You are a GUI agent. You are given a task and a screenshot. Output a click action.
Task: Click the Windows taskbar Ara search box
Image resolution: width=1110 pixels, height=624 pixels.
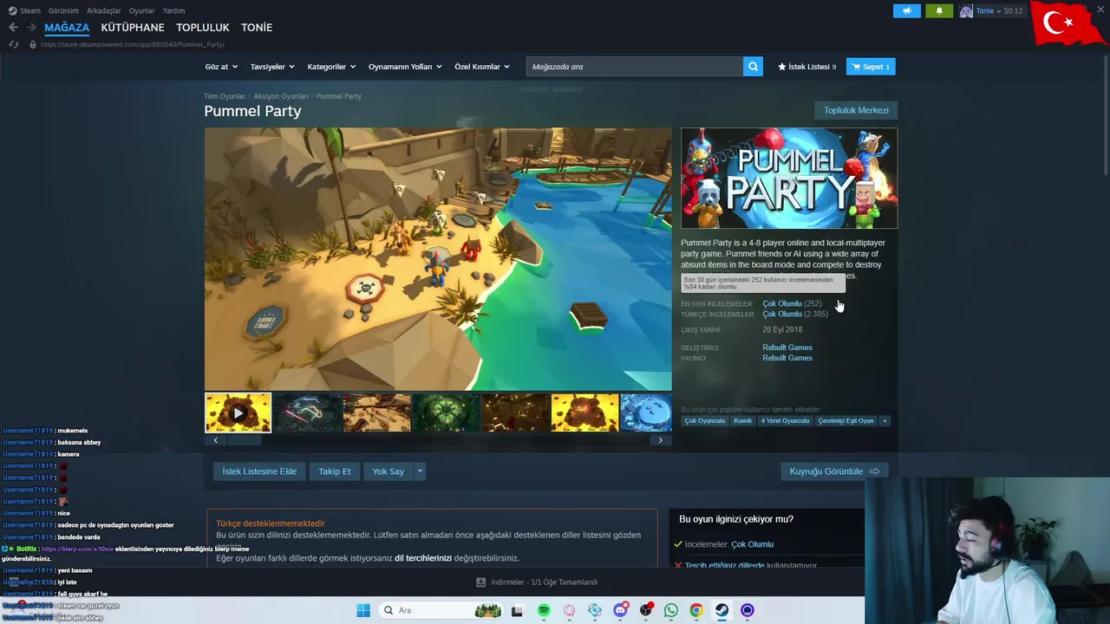point(439,610)
